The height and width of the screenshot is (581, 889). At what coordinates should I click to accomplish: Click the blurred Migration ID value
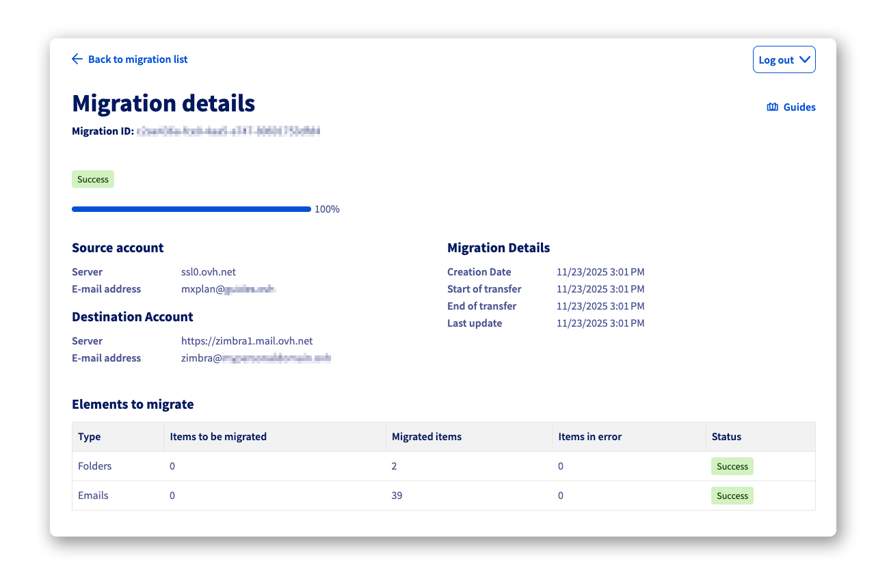tap(229, 131)
